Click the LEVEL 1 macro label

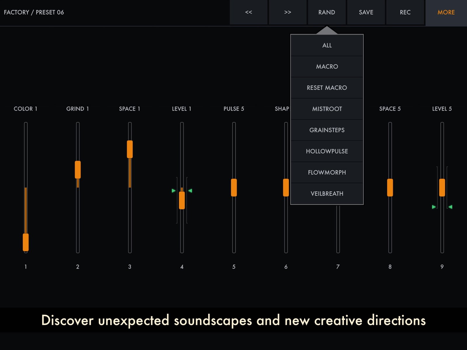182,109
